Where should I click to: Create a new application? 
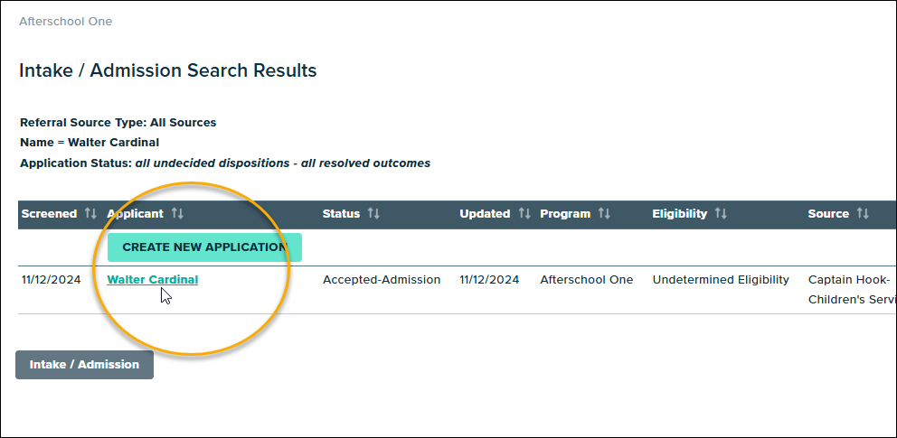pyautogui.click(x=204, y=247)
